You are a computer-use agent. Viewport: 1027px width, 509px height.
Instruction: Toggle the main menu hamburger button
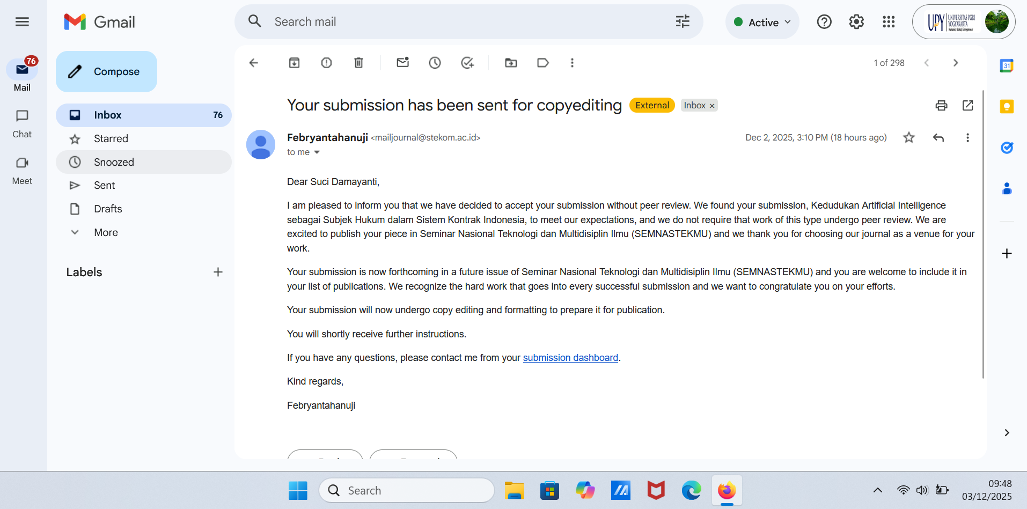(x=22, y=21)
